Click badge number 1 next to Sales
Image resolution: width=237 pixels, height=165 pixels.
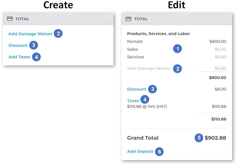178,49
